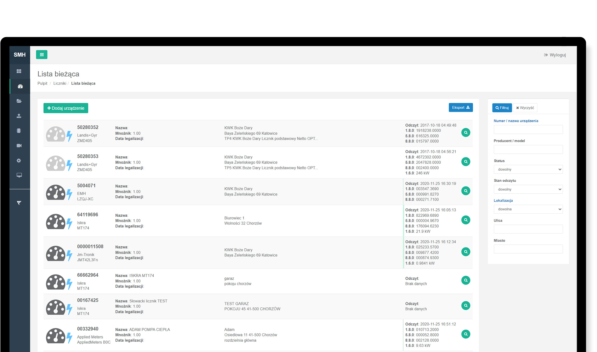Open the Liczniki breadcrumb link
Screen dimensions: 597x352
60,83
